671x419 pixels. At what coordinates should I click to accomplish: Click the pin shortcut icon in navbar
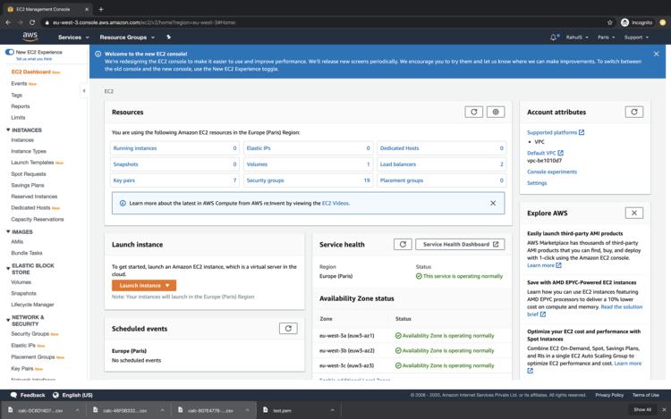(x=168, y=38)
